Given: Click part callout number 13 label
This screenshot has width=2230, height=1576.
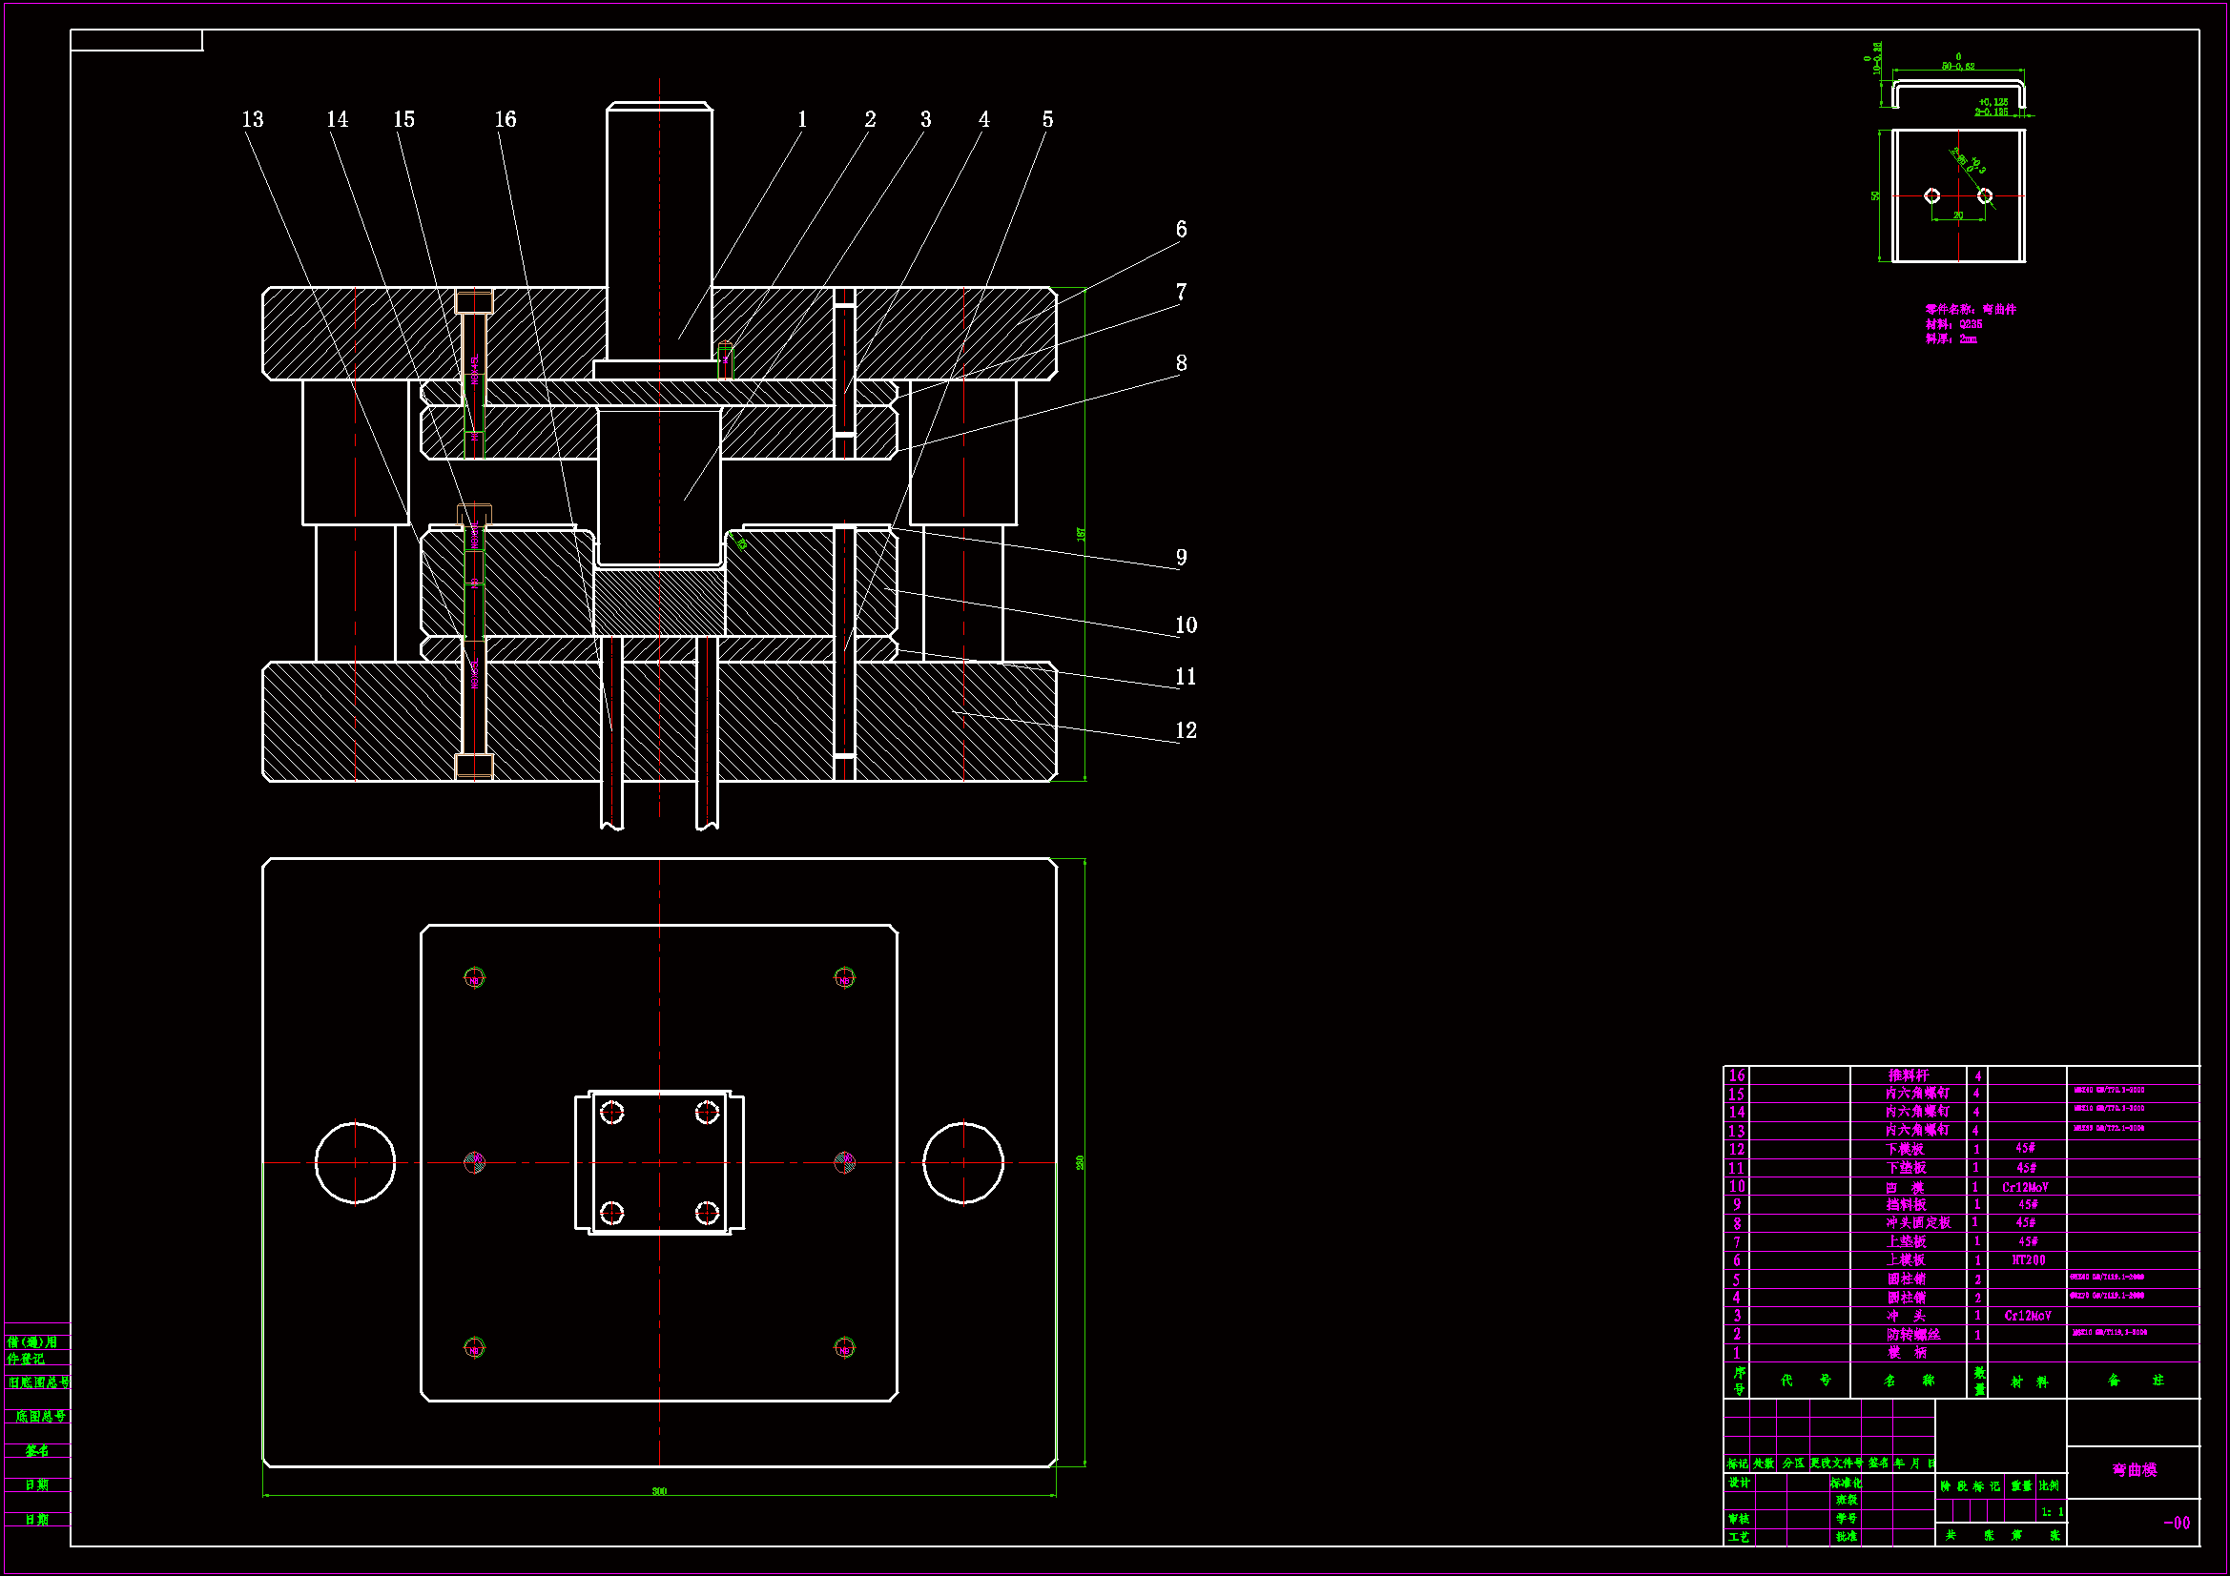Looking at the screenshot, I should (x=253, y=119).
